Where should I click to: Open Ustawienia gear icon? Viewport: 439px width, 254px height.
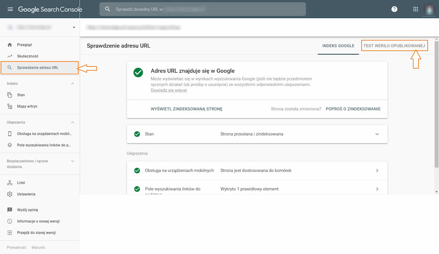click(10, 194)
